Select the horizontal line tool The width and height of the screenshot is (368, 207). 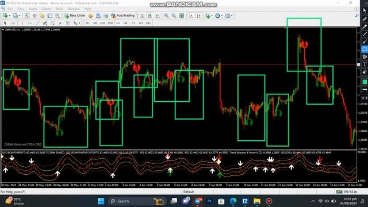(30, 23)
